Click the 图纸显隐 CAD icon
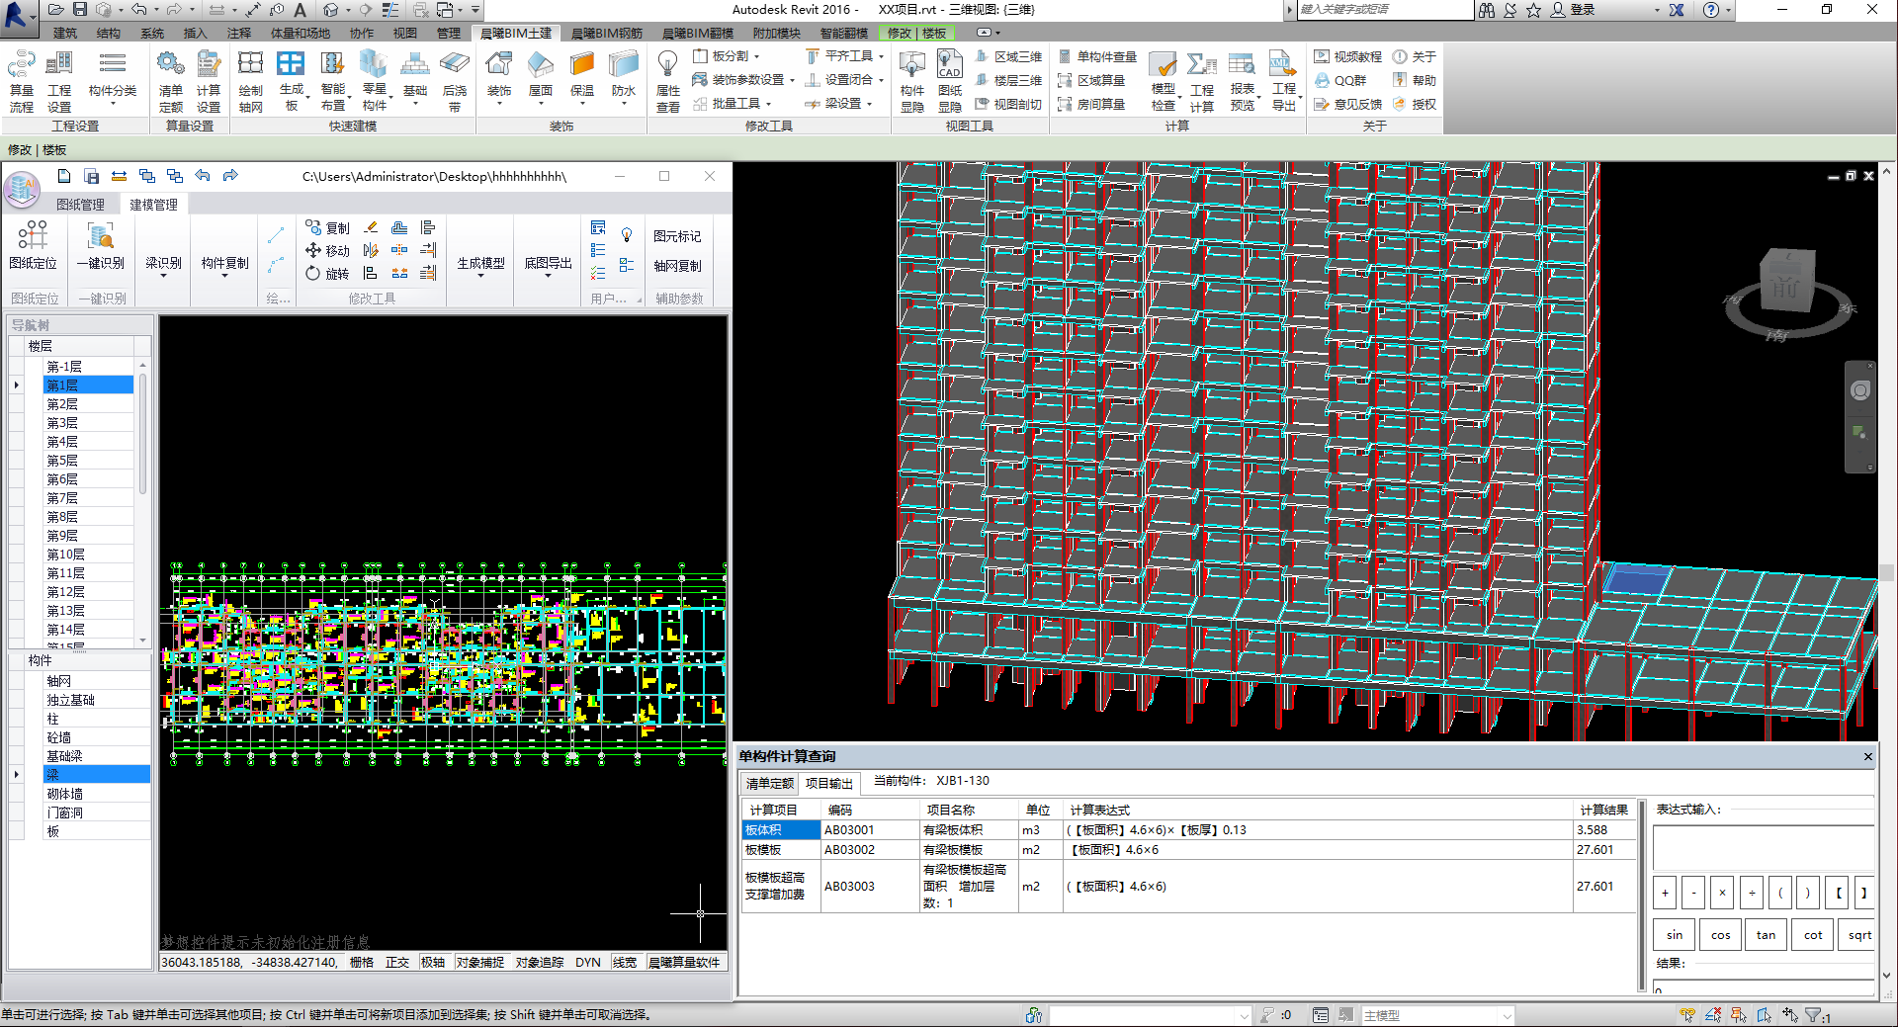1898x1027 pixels. click(x=950, y=65)
